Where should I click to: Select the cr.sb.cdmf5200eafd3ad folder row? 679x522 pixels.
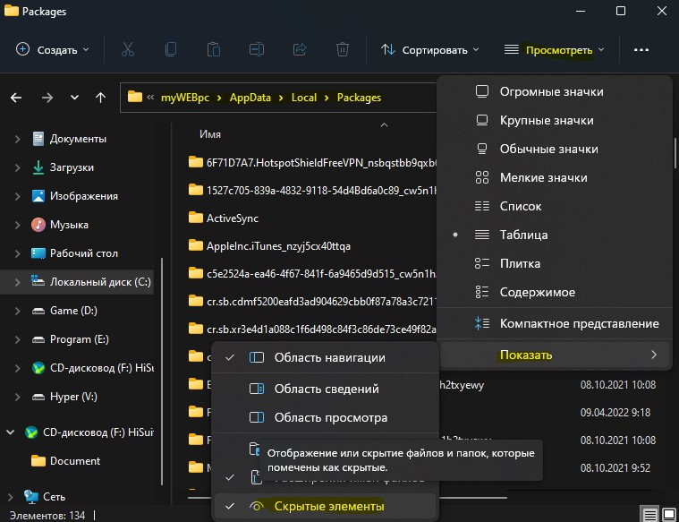312,302
